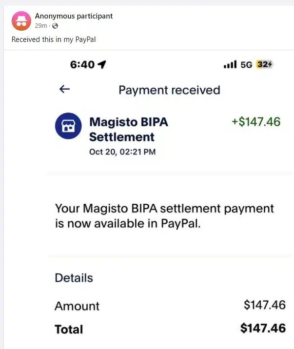Click the public globe privacy icon

click(x=55, y=26)
